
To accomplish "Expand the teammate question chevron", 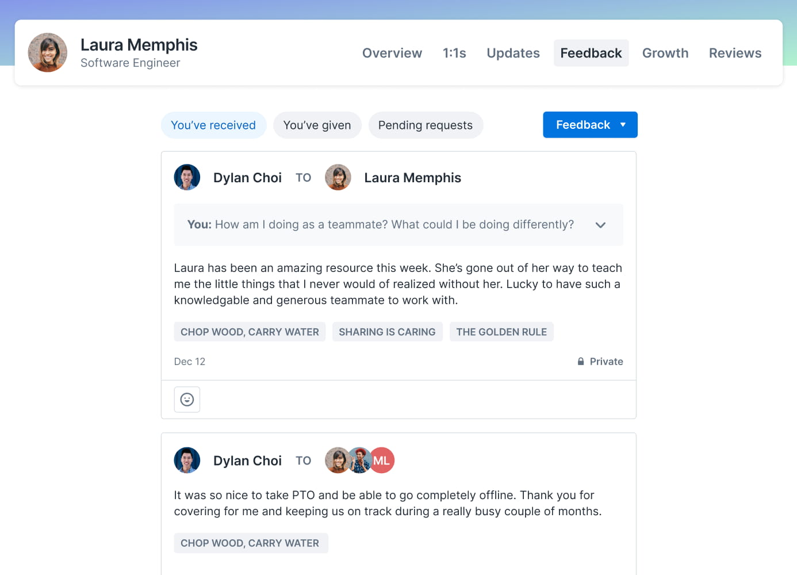I will (x=600, y=225).
